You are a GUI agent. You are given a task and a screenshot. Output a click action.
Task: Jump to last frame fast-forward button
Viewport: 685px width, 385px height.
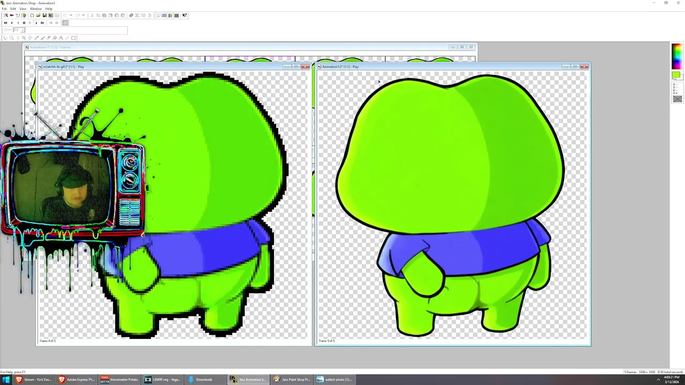(x=42, y=22)
